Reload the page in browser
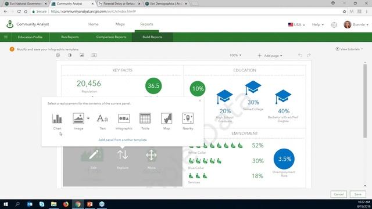The height and width of the screenshot is (209, 372). pyautogui.click(x=19, y=12)
